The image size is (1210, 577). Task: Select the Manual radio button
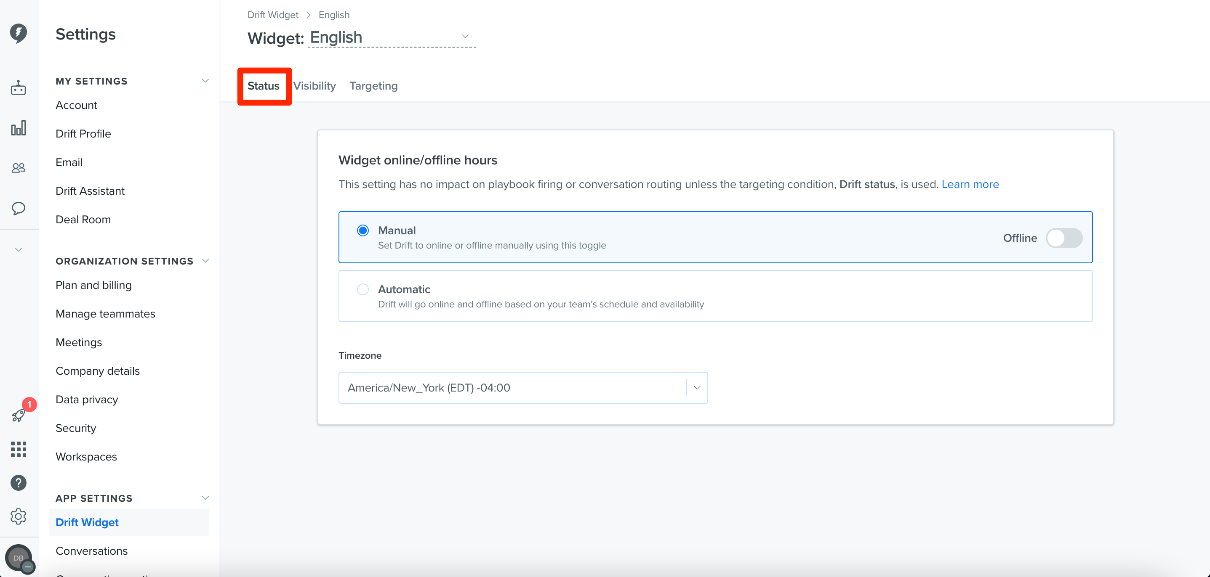pyautogui.click(x=362, y=230)
